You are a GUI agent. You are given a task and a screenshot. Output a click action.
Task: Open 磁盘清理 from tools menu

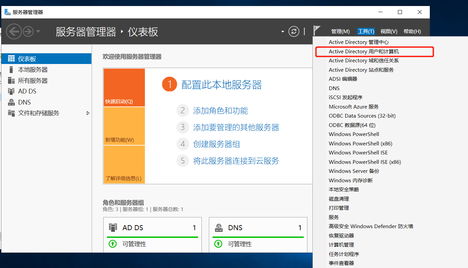coord(339,199)
